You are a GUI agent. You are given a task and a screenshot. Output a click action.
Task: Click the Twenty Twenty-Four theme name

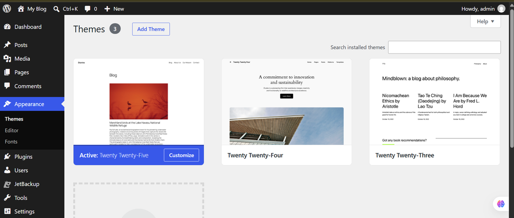click(255, 155)
